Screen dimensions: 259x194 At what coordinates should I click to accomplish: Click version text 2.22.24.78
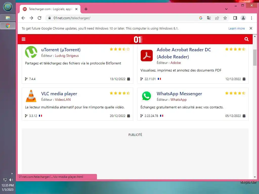pos(151,116)
